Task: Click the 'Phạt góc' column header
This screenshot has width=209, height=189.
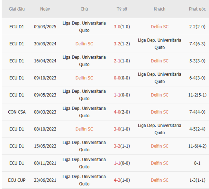Action: (197, 9)
